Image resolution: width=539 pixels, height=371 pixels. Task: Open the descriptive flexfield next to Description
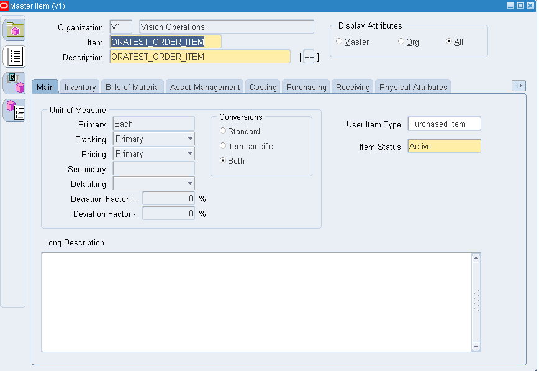(x=308, y=57)
